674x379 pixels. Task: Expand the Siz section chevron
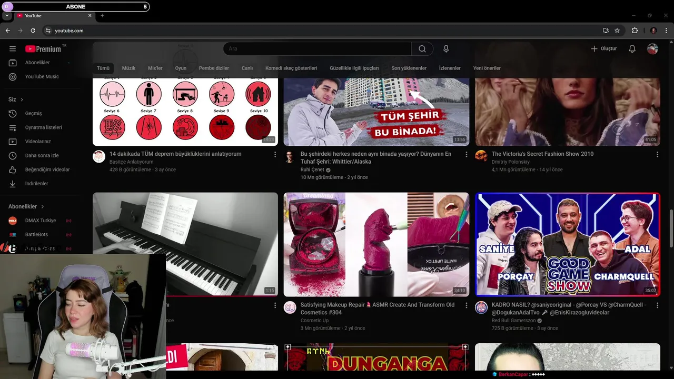click(x=22, y=99)
